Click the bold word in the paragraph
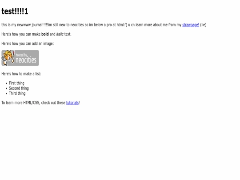Viewport: 240px width, 180px height. click(45, 34)
